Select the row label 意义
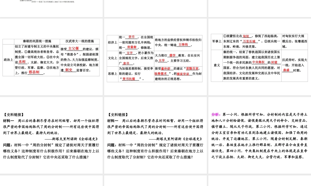Screen dimensions: 311x186 coord(217,65)
